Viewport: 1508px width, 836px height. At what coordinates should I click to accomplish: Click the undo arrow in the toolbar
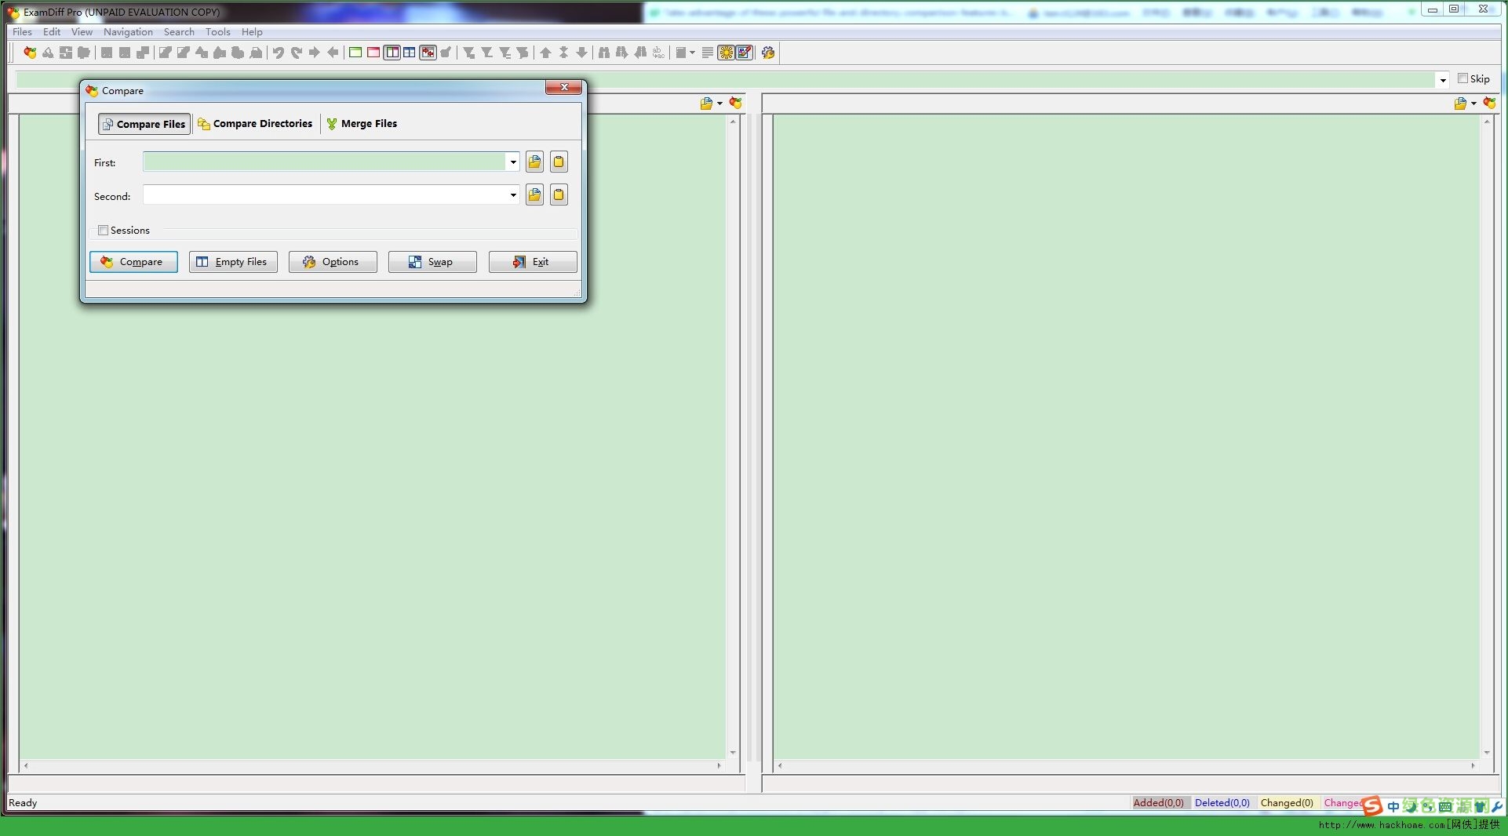[279, 53]
